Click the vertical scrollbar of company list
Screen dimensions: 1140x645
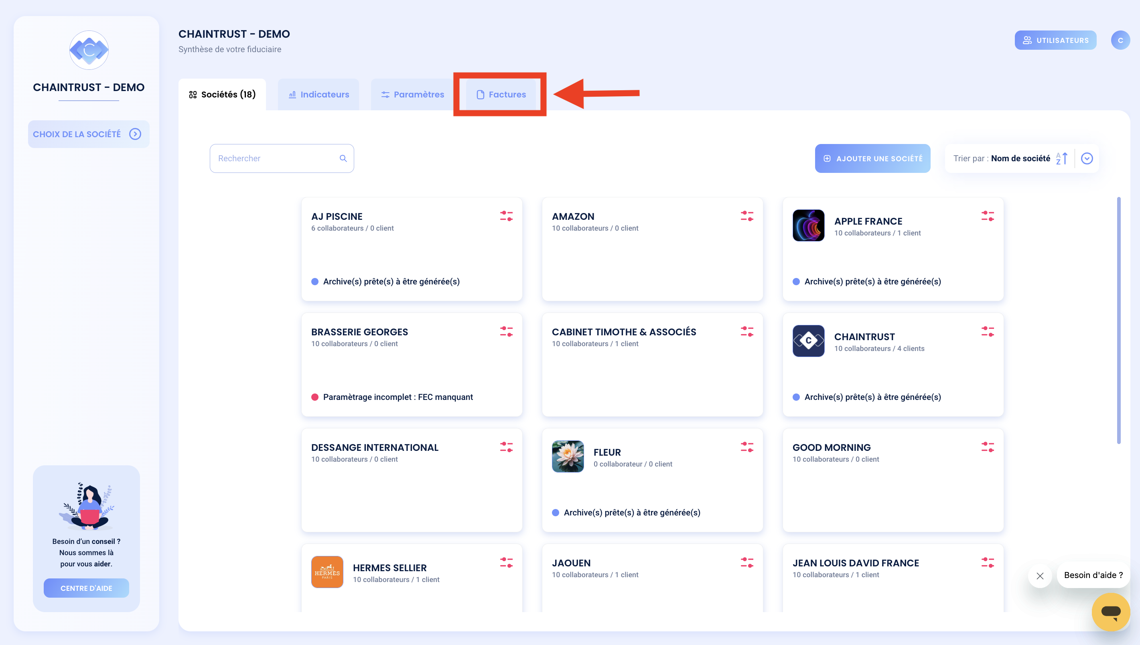click(x=1119, y=320)
